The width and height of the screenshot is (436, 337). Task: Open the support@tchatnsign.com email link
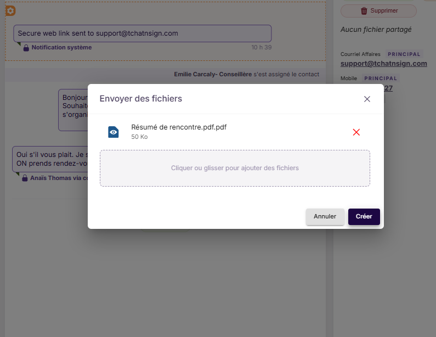point(384,64)
